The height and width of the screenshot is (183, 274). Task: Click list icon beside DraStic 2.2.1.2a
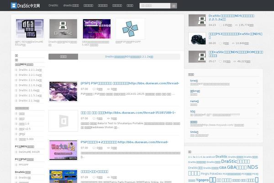click(x=16, y=70)
